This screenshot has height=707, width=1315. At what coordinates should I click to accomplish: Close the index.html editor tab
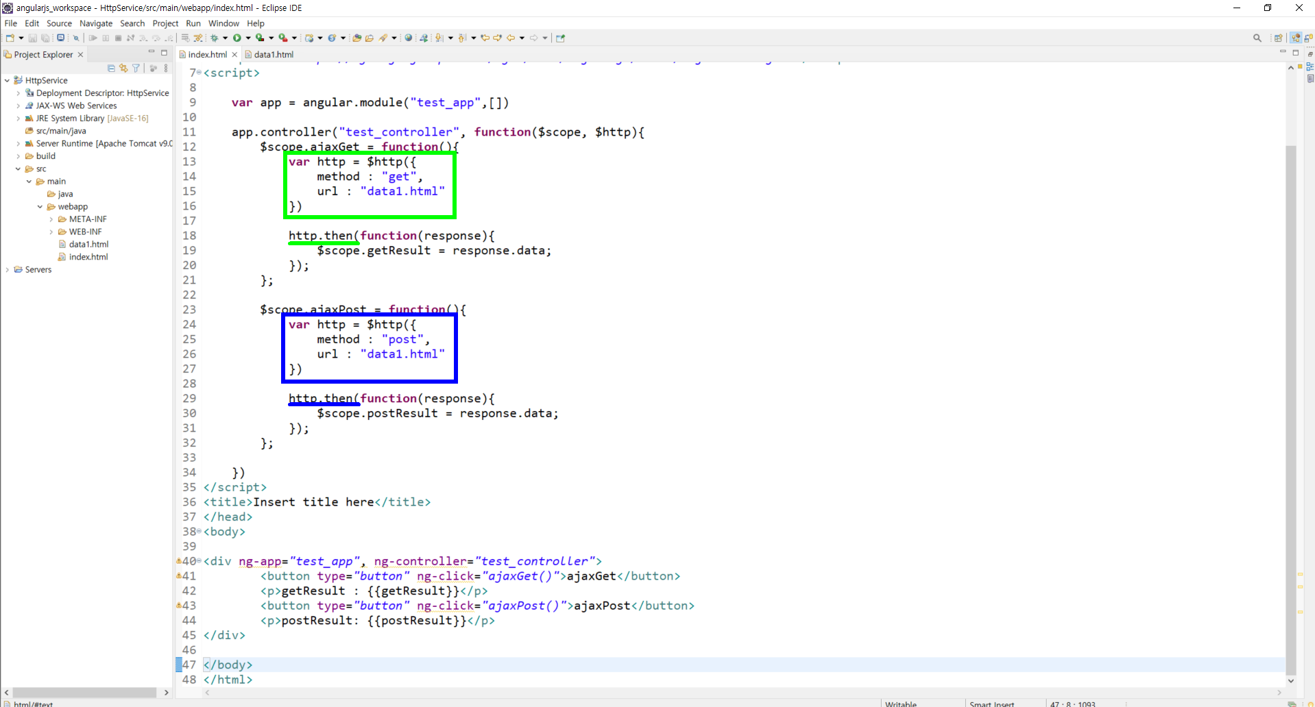[x=234, y=55]
